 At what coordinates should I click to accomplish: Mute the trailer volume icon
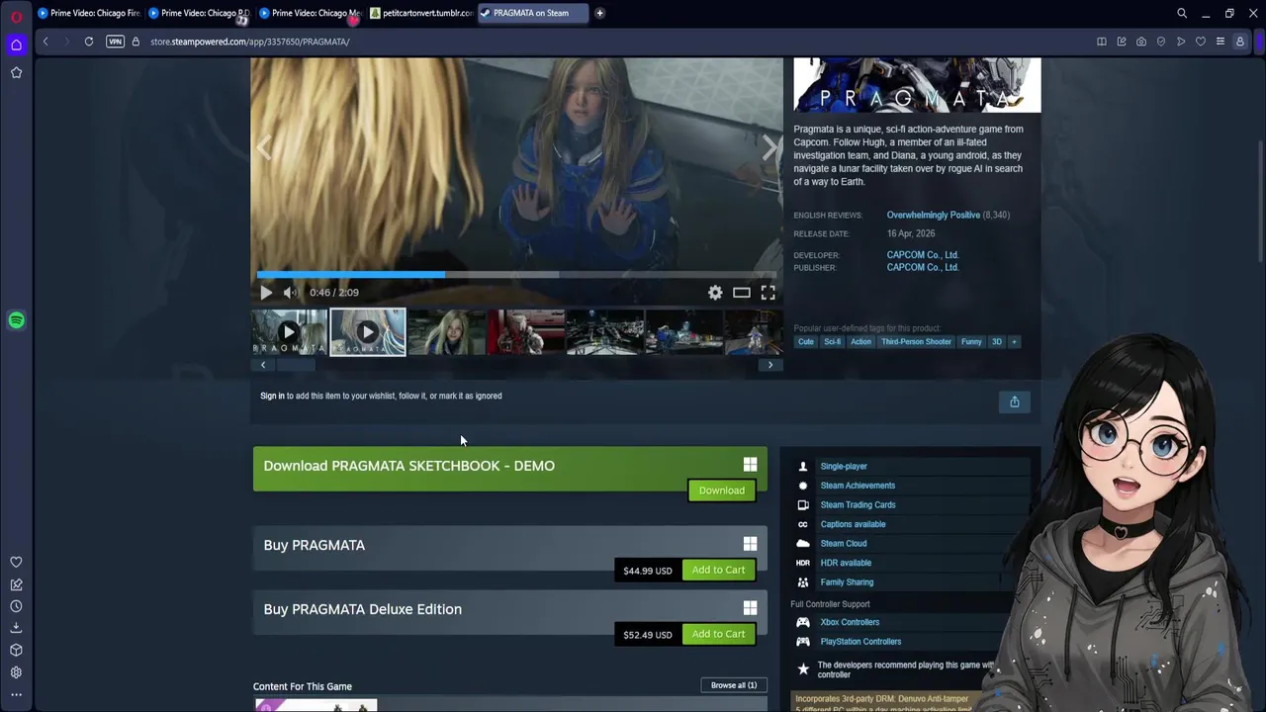point(290,293)
